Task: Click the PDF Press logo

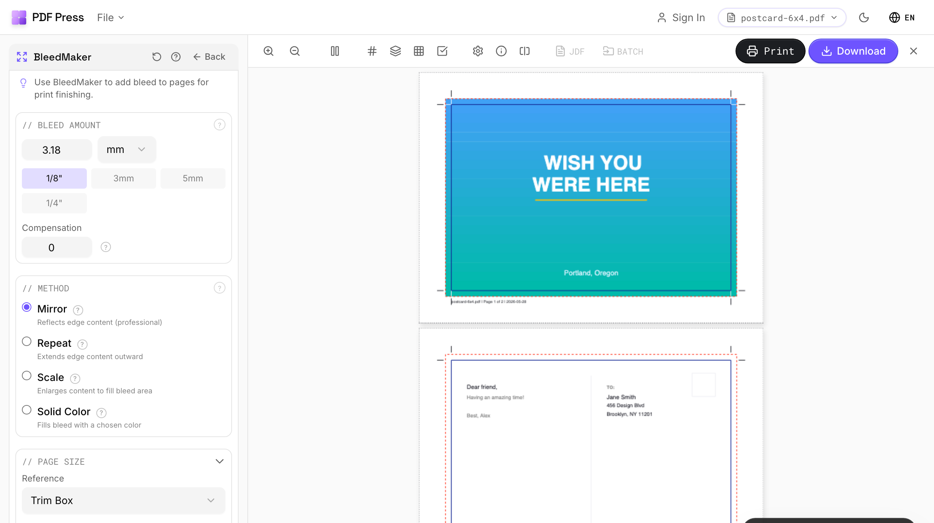Action: [48, 17]
